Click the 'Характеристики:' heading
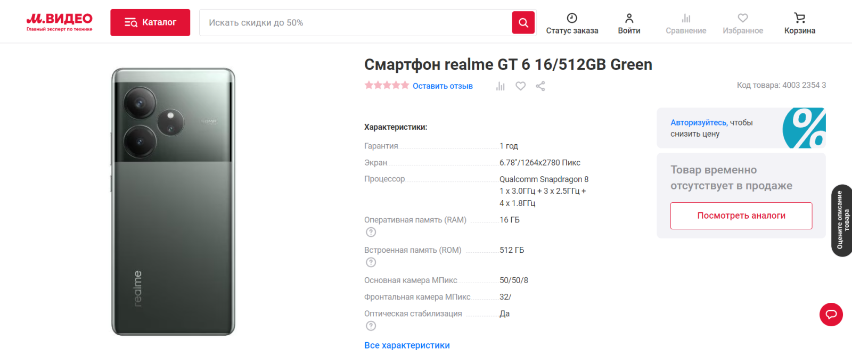 396,127
